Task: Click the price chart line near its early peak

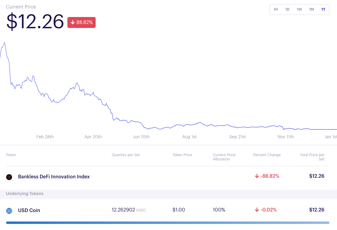Action: (5, 43)
